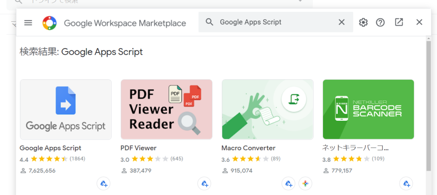Close the Marketplace dialog
This screenshot has height=195, width=437.
point(419,22)
